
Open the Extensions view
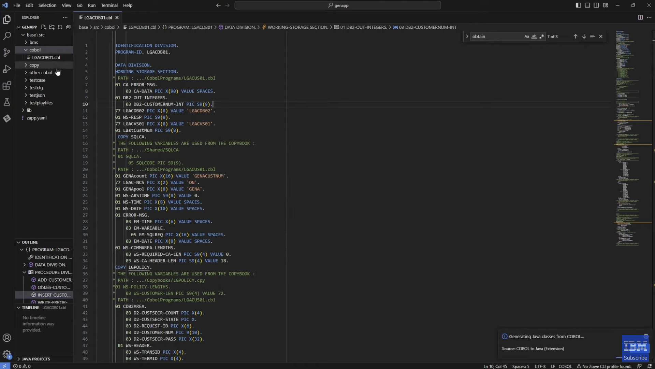pyautogui.click(x=7, y=86)
